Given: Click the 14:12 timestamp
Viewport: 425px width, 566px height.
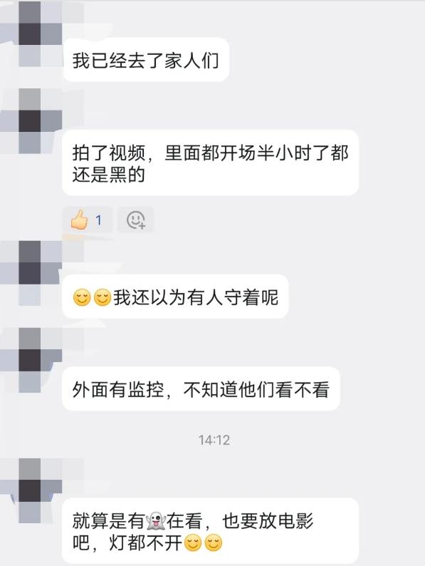Looking at the screenshot, I should tap(214, 440).
